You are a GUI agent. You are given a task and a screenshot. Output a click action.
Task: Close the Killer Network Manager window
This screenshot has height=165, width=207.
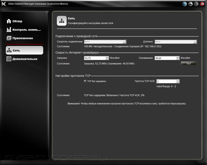tap(202, 4)
